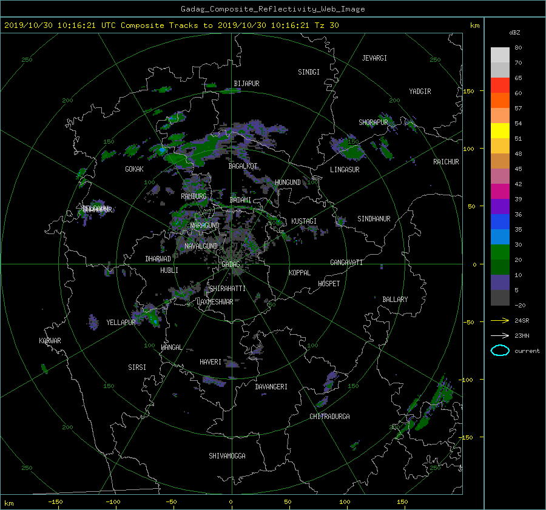Image resolution: width=546 pixels, height=510 pixels.
Task: Click the NAVALGUND city label
Action: [x=201, y=246]
